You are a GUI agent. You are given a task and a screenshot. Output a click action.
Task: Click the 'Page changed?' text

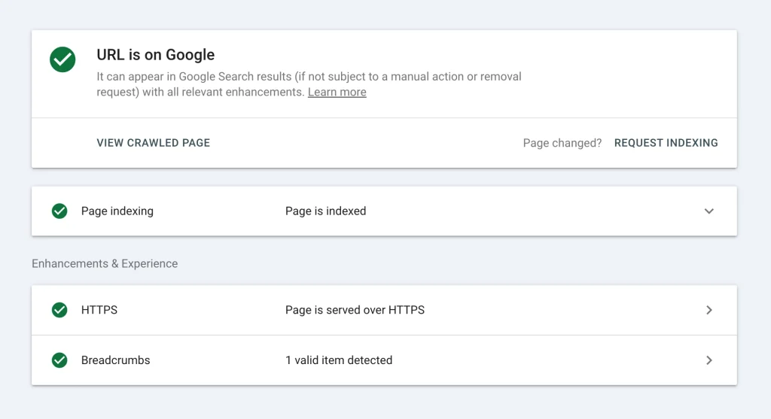pyautogui.click(x=562, y=143)
